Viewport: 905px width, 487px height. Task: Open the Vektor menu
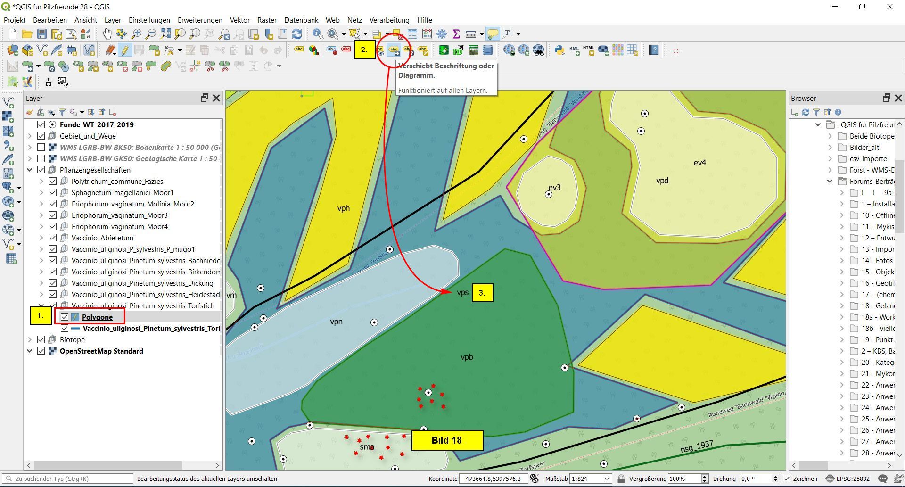[239, 20]
